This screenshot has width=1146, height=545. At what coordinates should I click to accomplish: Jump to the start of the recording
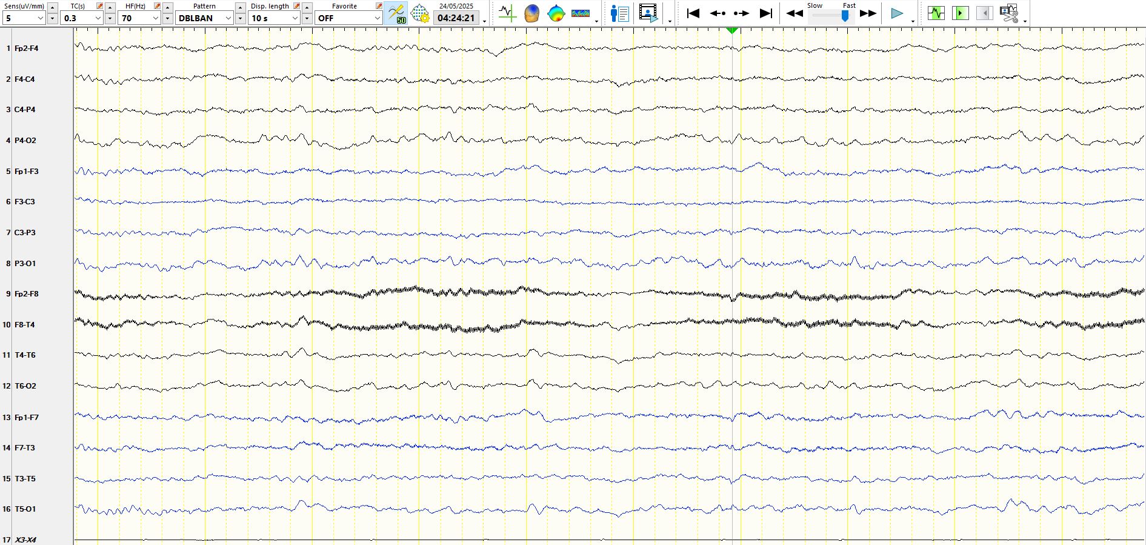tap(693, 13)
